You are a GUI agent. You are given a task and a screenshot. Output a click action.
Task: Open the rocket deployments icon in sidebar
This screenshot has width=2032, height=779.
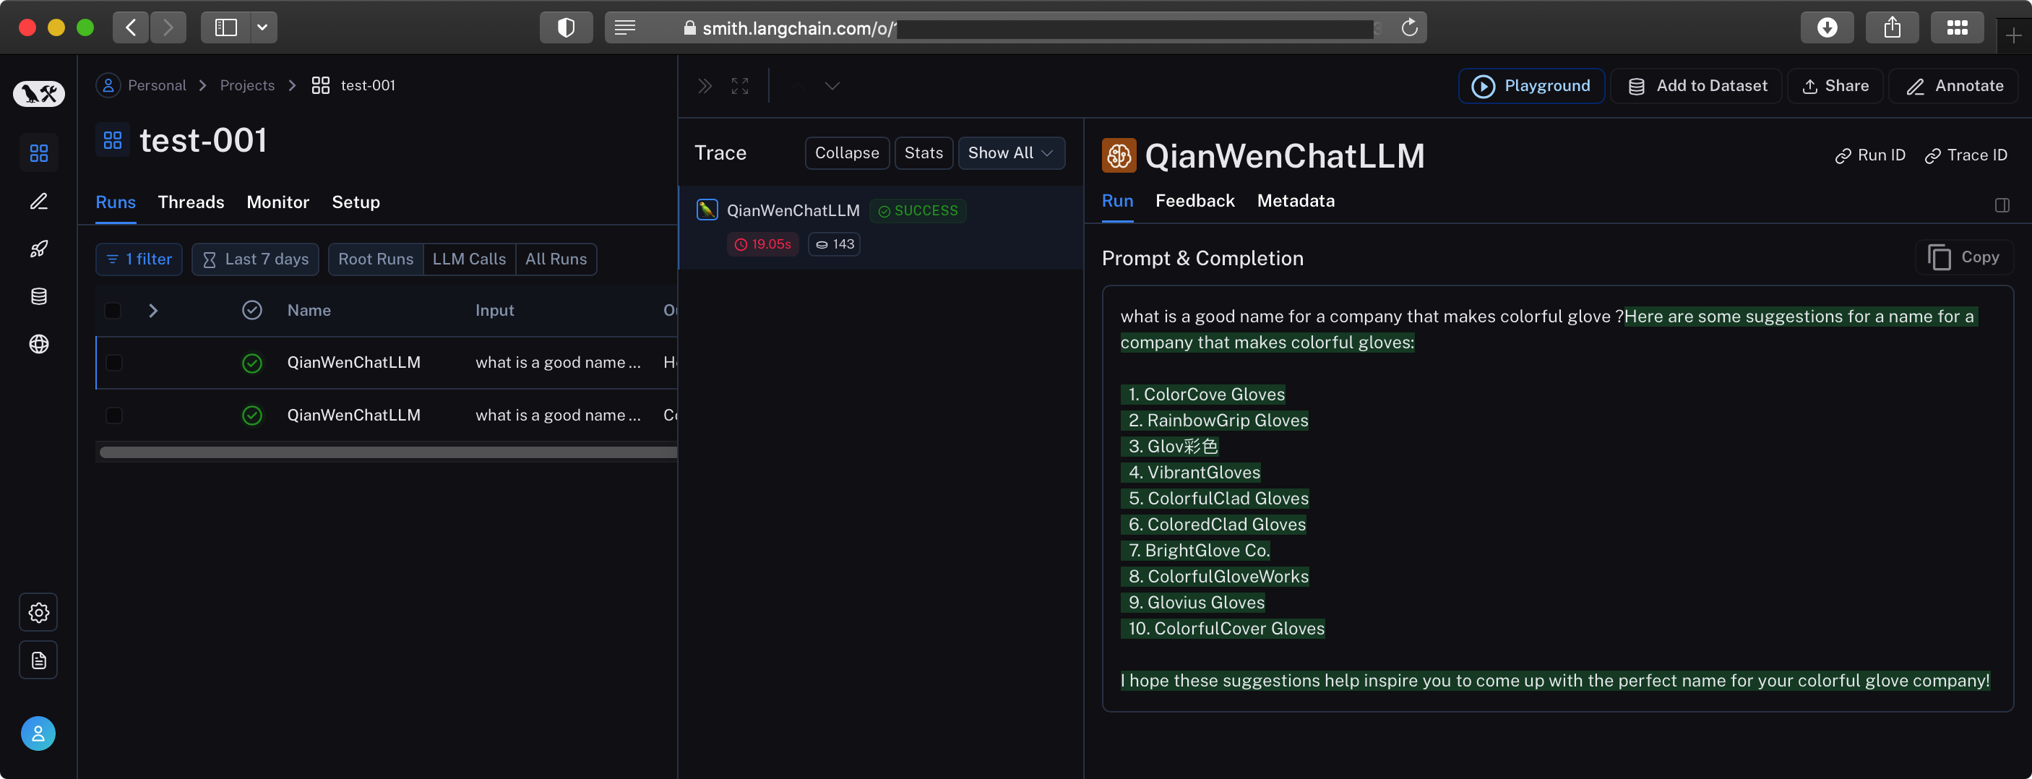click(38, 249)
